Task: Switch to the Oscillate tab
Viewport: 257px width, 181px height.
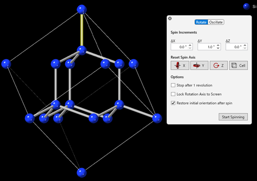Action: coord(216,22)
